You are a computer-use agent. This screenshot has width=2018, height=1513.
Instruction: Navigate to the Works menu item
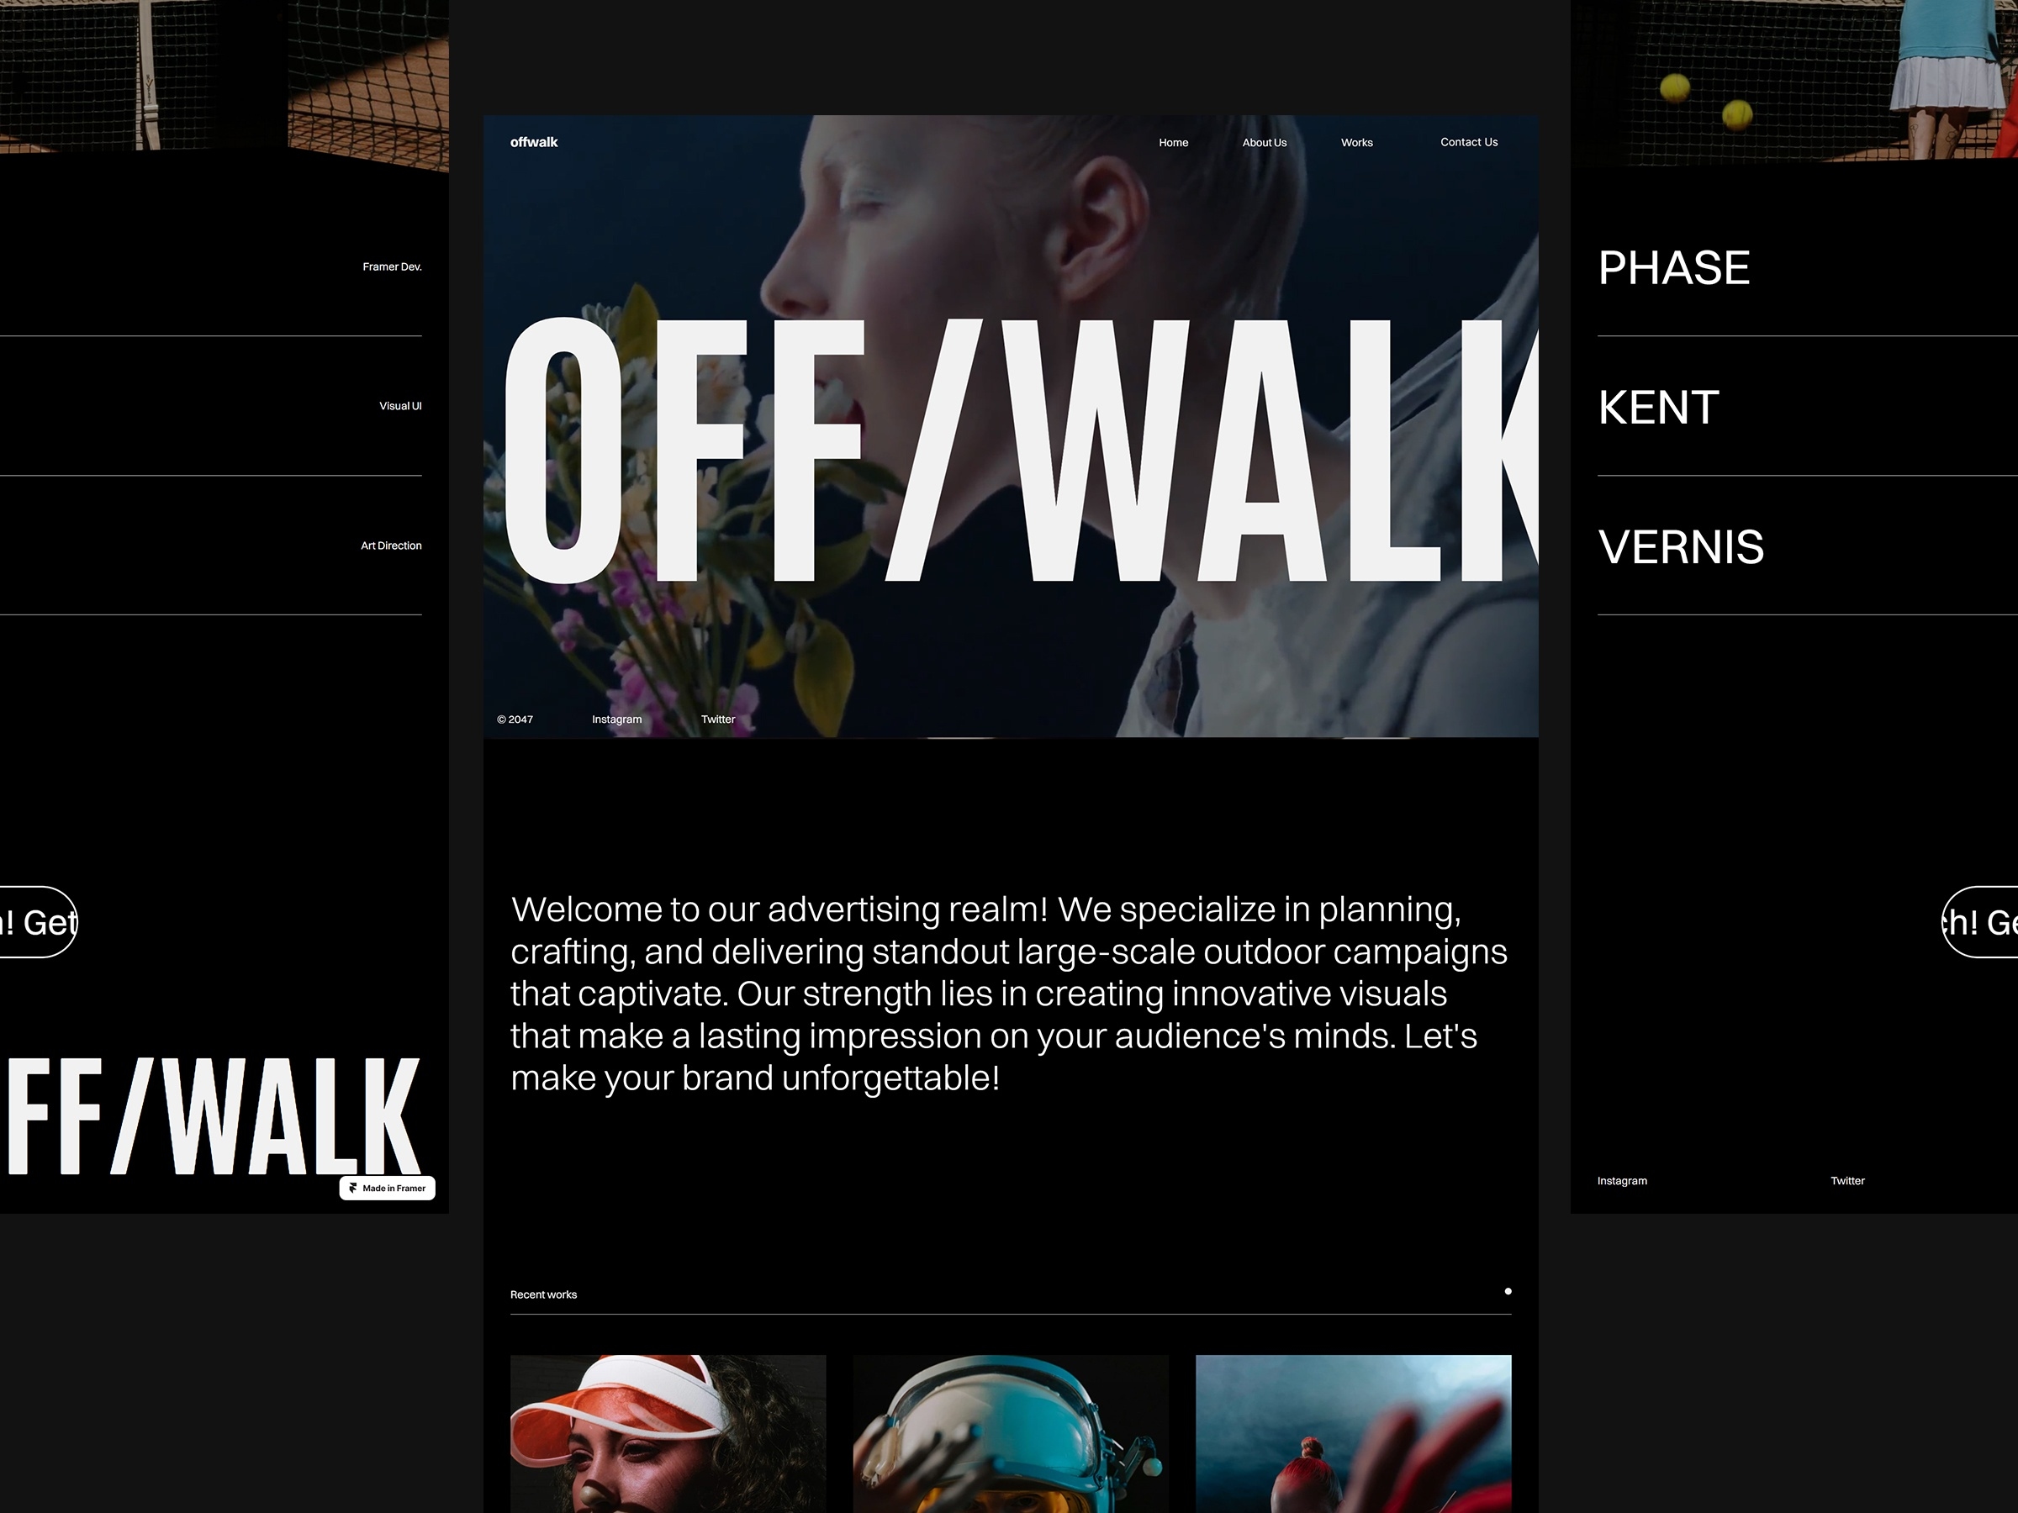tap(1355, 143)
